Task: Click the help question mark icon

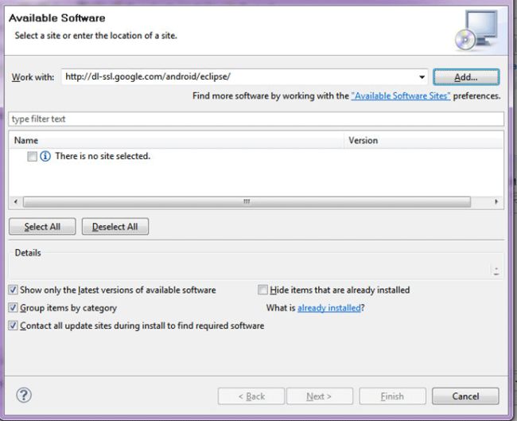Action: (24, 396)
